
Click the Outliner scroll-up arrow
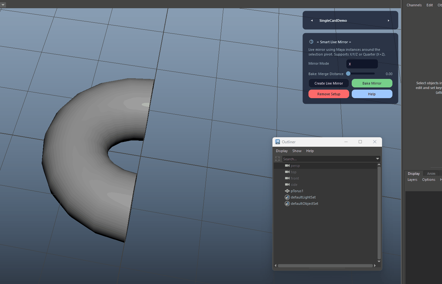click(x=379, y=164)
